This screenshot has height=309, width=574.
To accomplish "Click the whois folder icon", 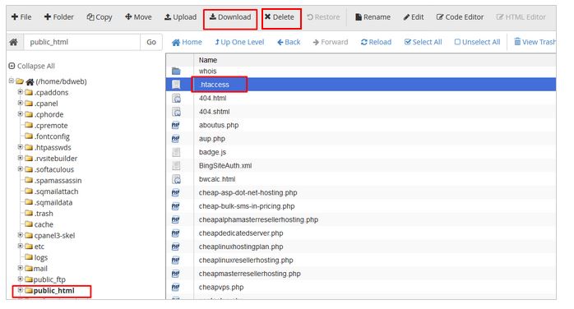I will tap(176, 71).
